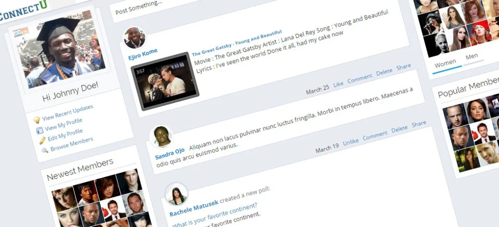Viewport: 499px width, 227px height.
Task: Click Sandra Ojo's avatar picture
Action: [x=161, y=136]
